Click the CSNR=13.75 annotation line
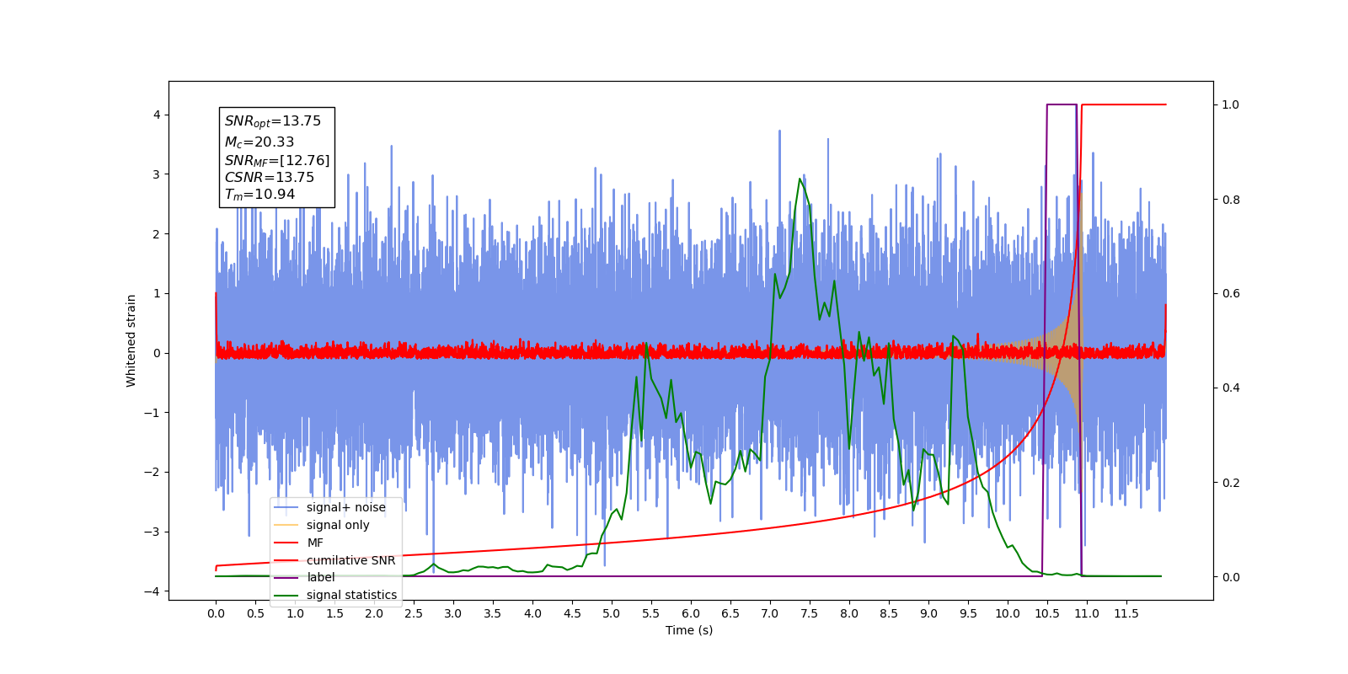Image resolution: width=1348 pixels, height=674 pixels. point(269,177)
